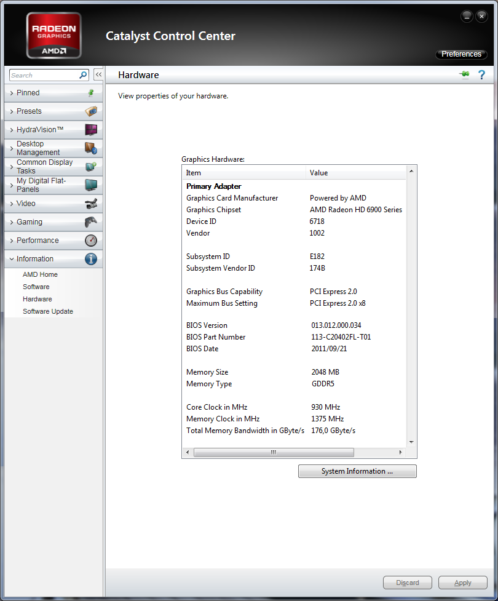Click the horizontal scrollbar thumb in hardware list
This screenshot has width=498, height=601.
(274, 452)
